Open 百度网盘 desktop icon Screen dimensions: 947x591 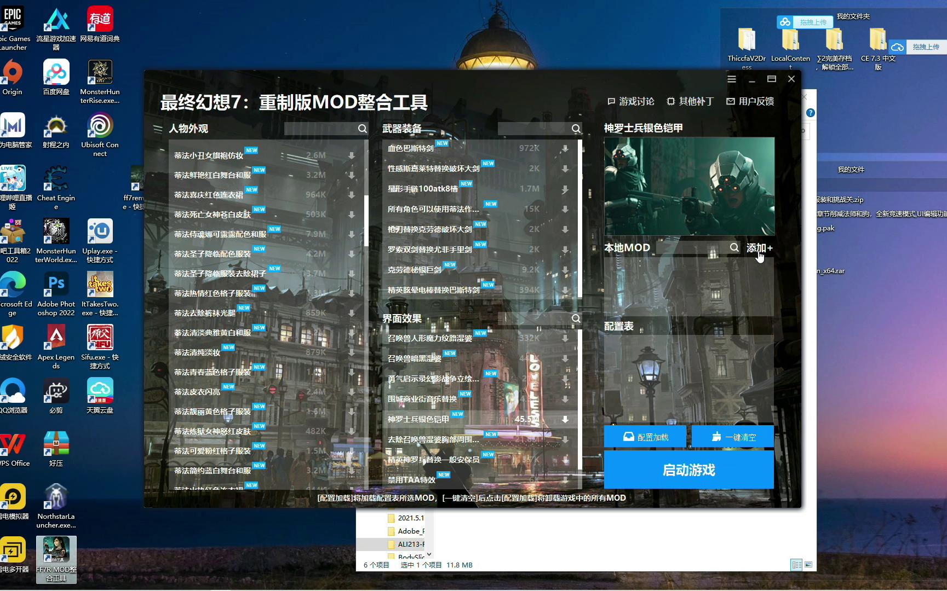[x=56, y=78]
